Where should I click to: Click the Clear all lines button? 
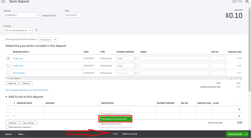28,123
